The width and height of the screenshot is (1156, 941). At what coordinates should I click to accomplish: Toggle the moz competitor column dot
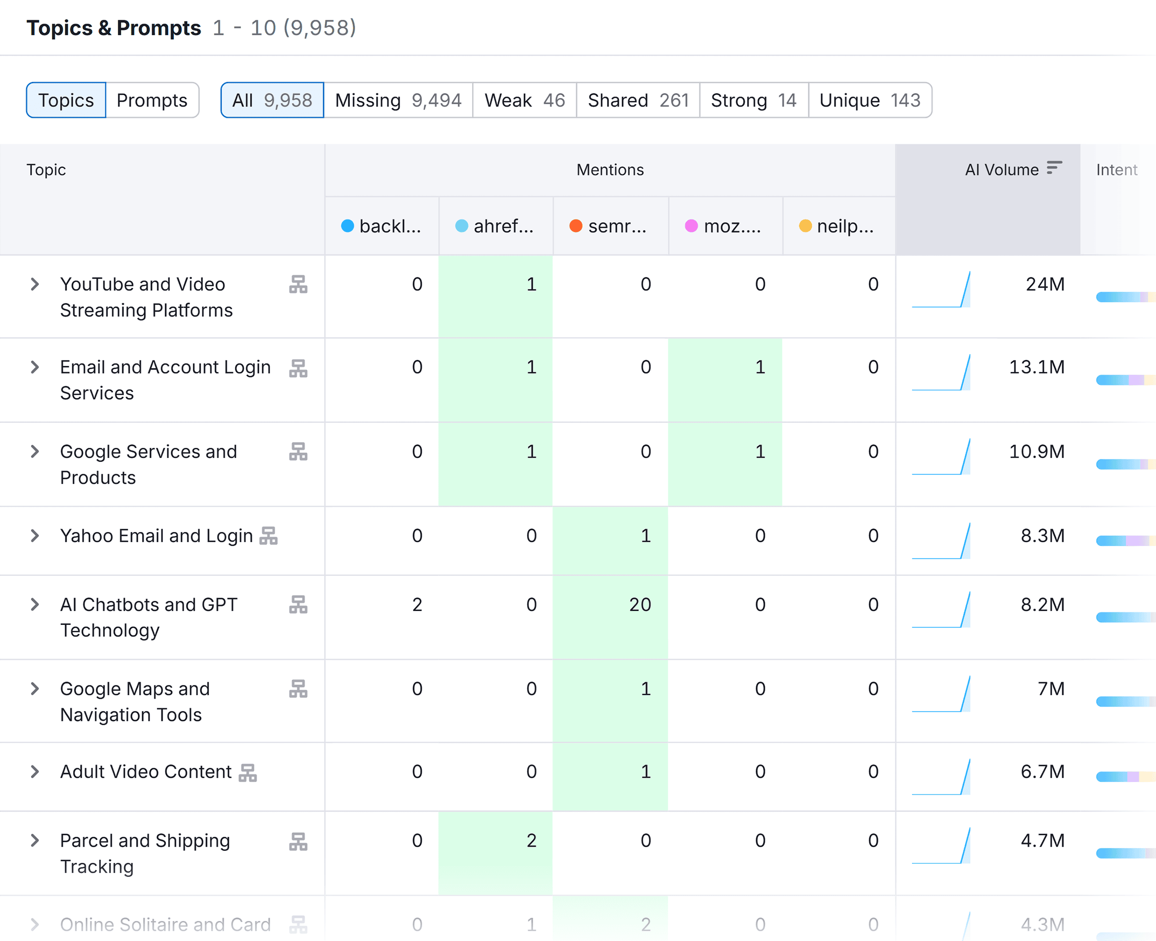(x=691, y=226)
